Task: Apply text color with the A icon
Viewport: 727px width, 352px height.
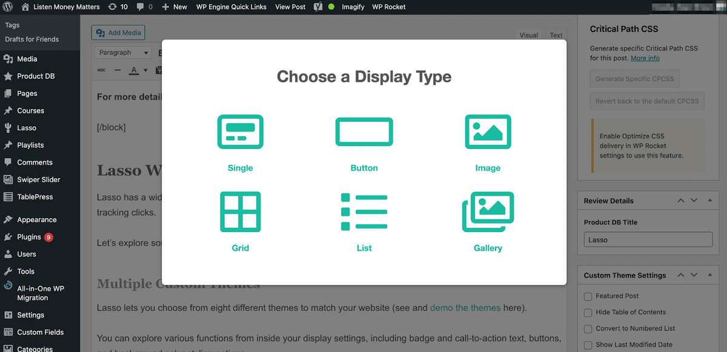Action: [135, 70]
